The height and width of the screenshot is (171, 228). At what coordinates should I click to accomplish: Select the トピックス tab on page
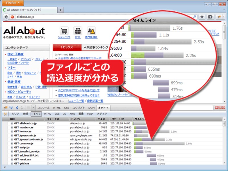point(67,47)
